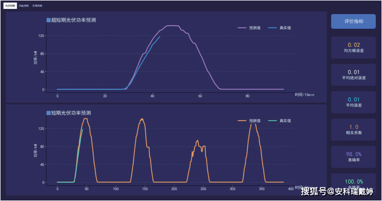Viewport: 382px width, 201px height.
Task: Select the 光伏预测 tab
Action: [x=10, y=6]
